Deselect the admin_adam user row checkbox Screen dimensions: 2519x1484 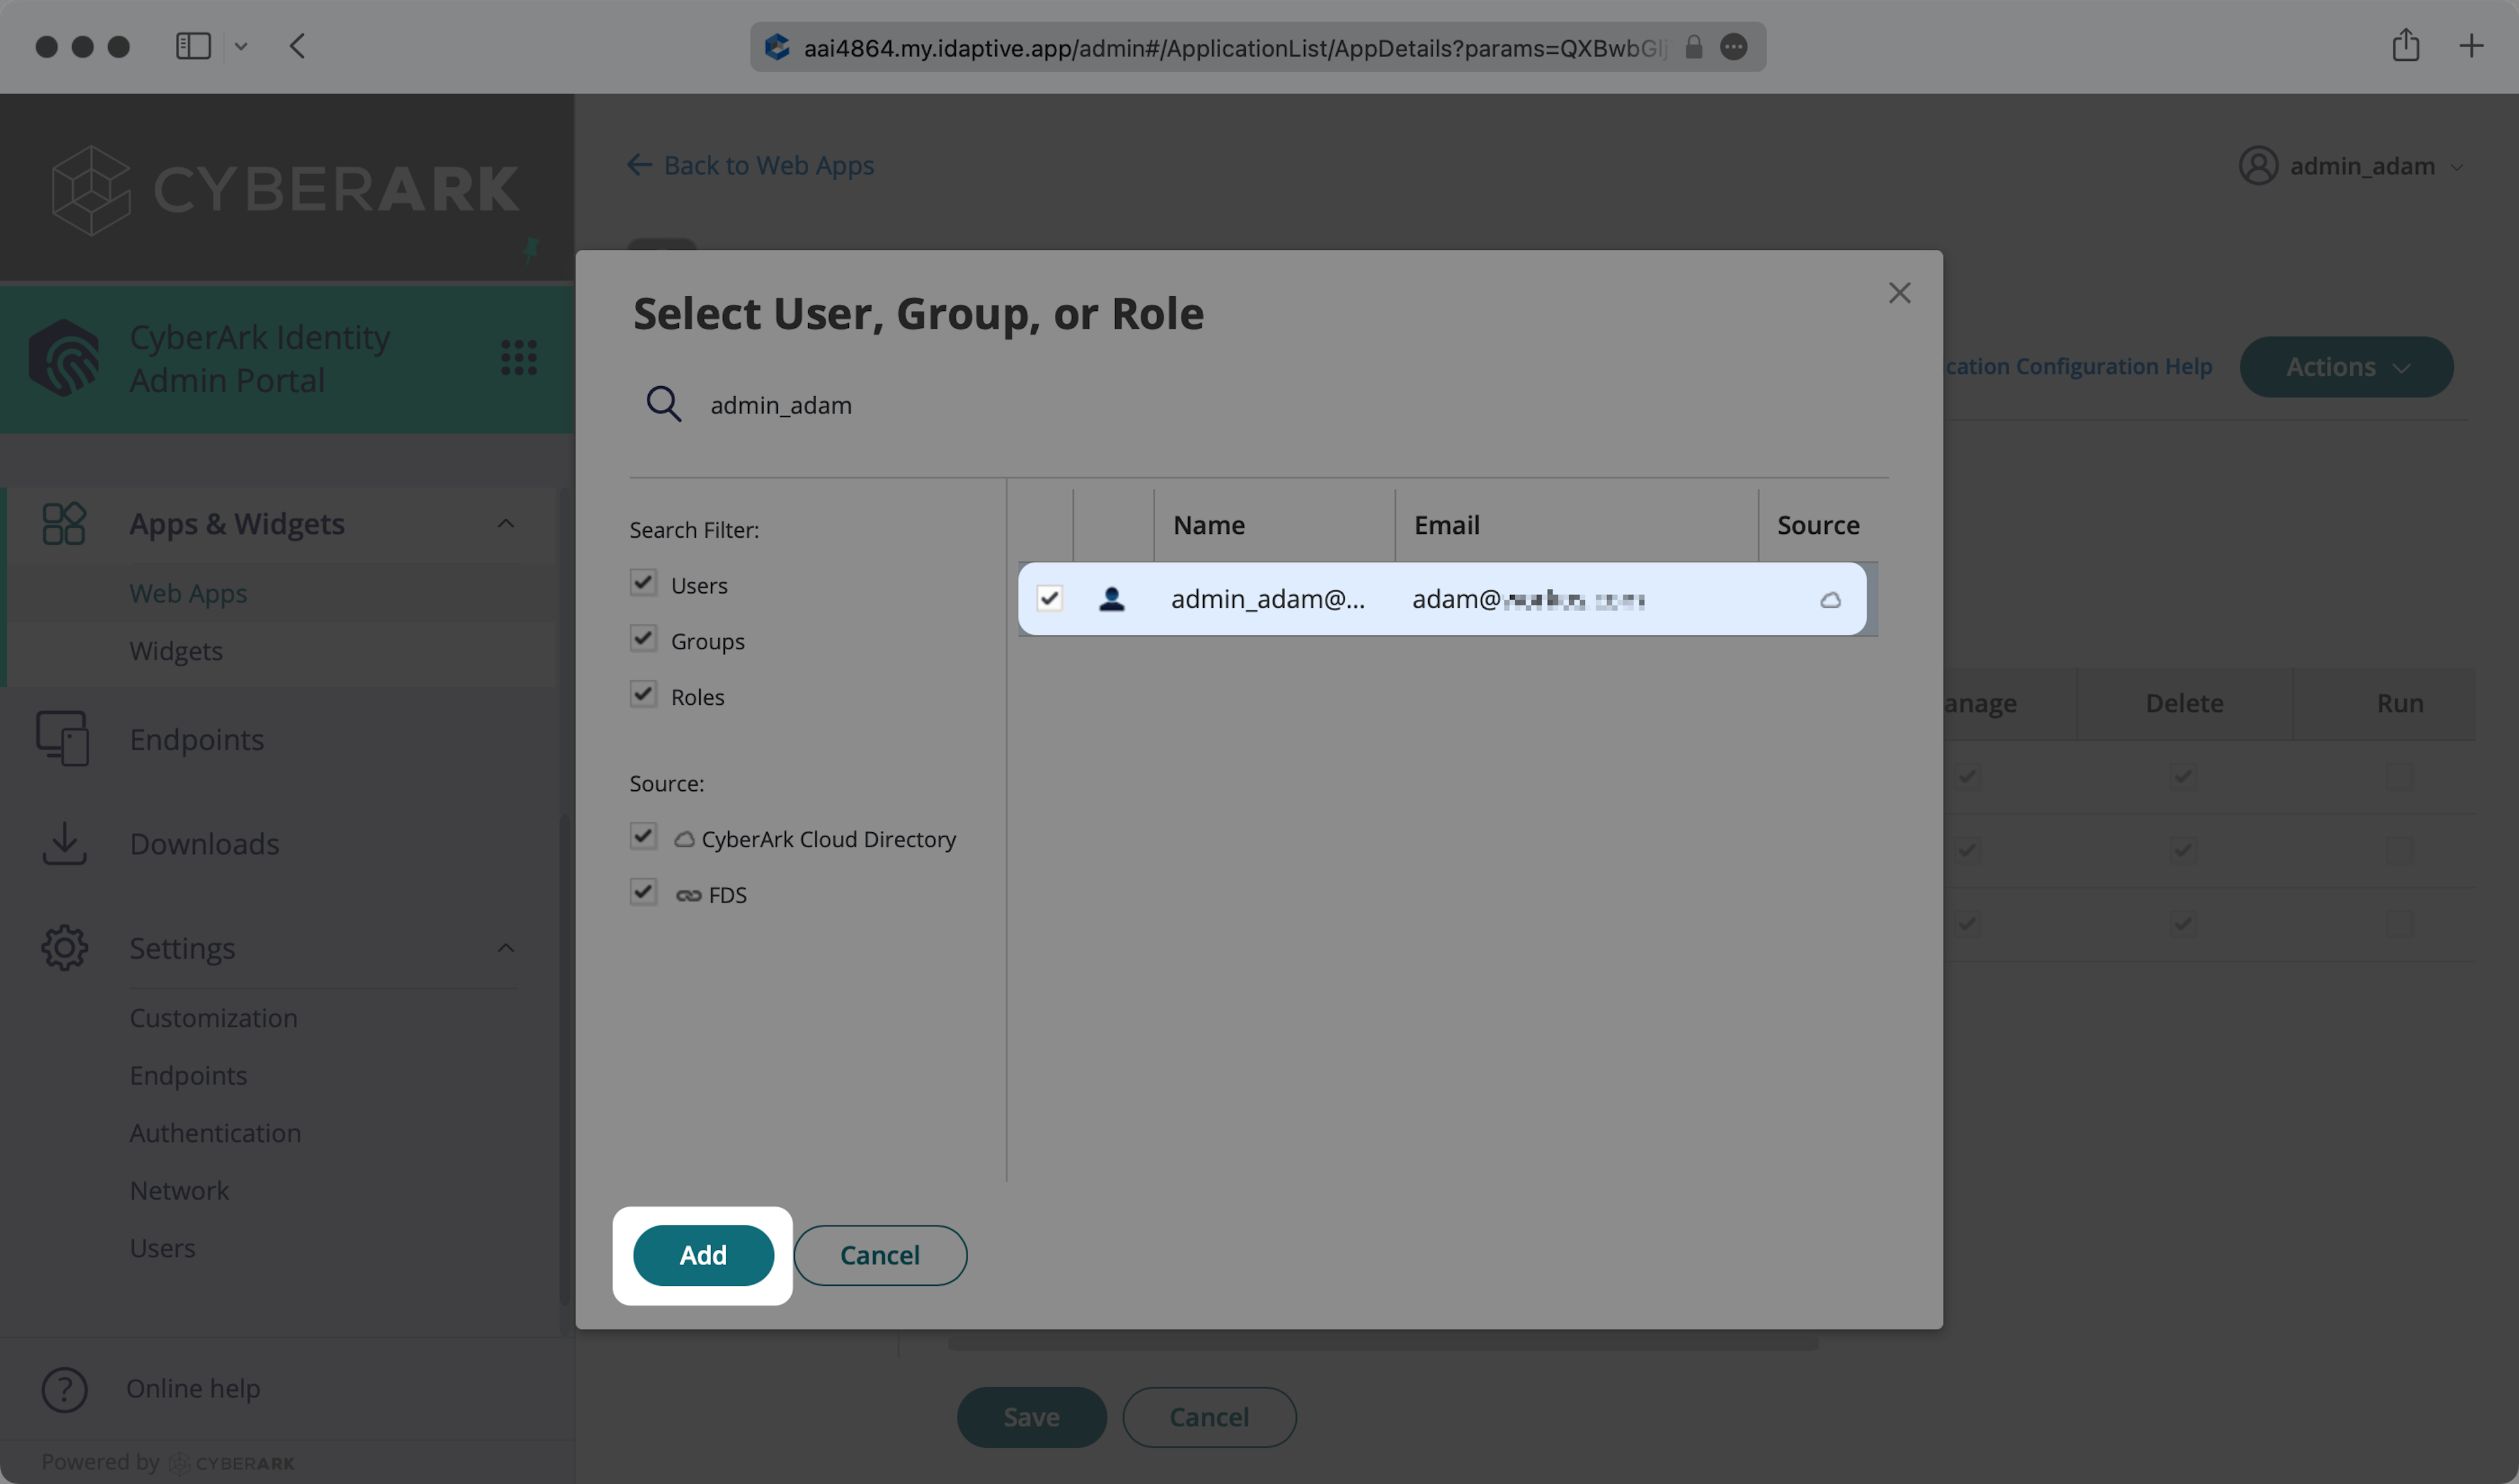[1048, 599]
